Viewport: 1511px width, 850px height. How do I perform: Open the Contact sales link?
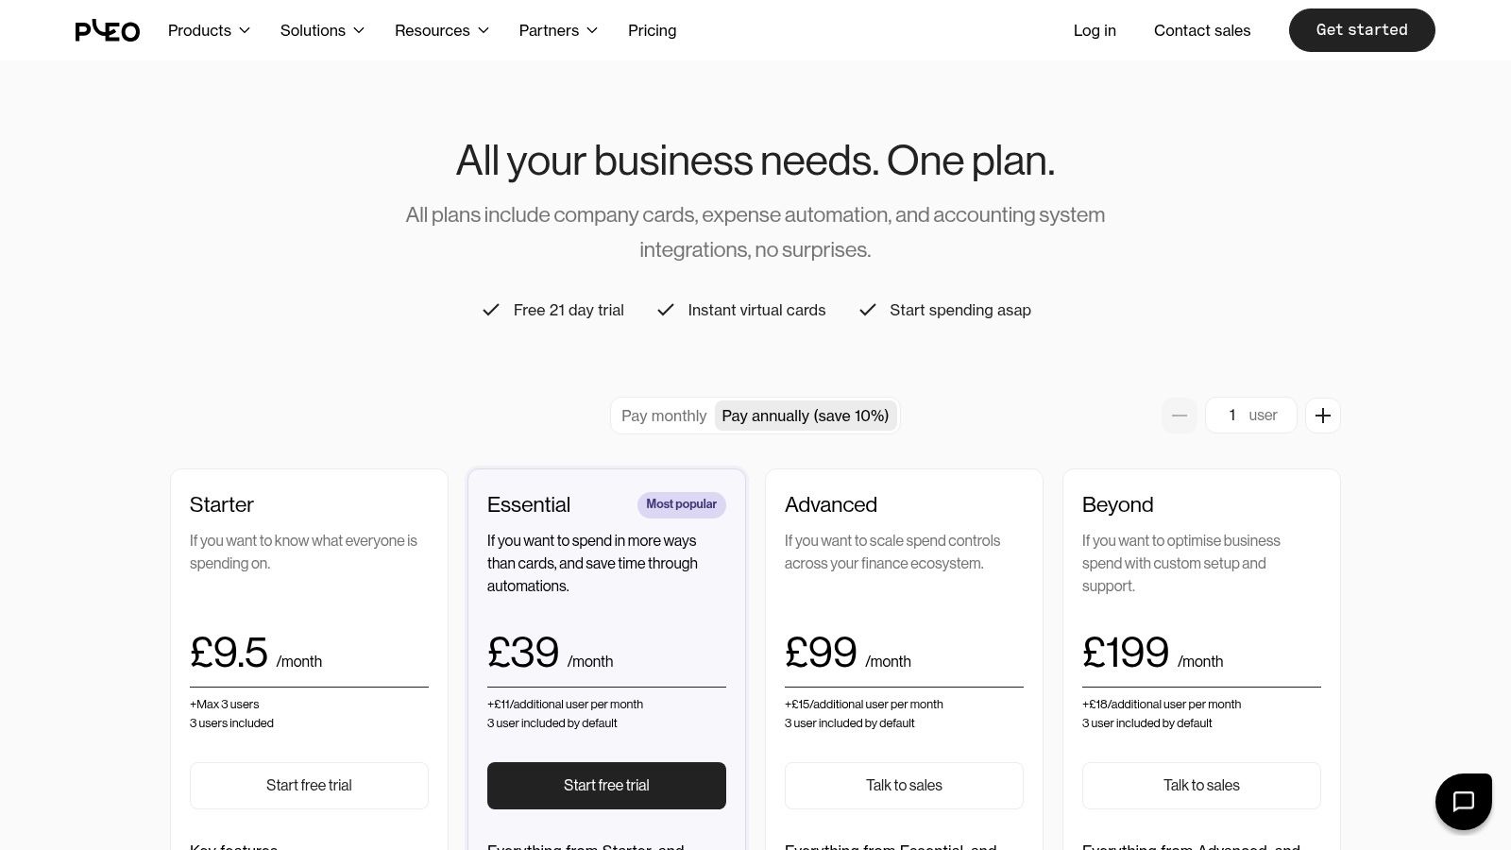pyautogui.click(x=1201, y=30)
